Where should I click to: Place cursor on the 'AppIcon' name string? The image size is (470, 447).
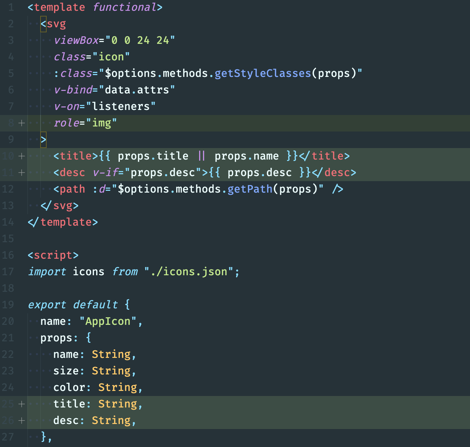click(x=108, y=321)
